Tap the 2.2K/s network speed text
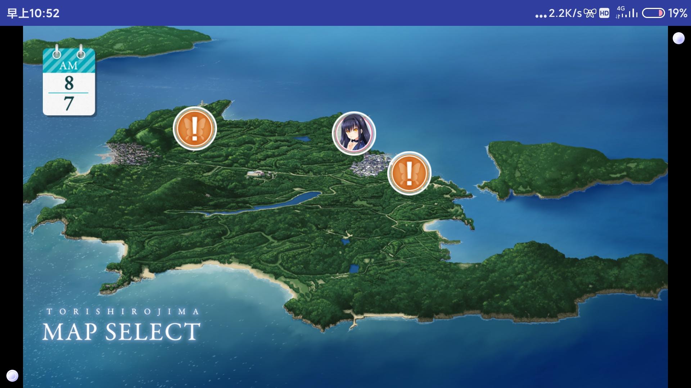This screenshot has height=388, width=691. click(565, 13)
